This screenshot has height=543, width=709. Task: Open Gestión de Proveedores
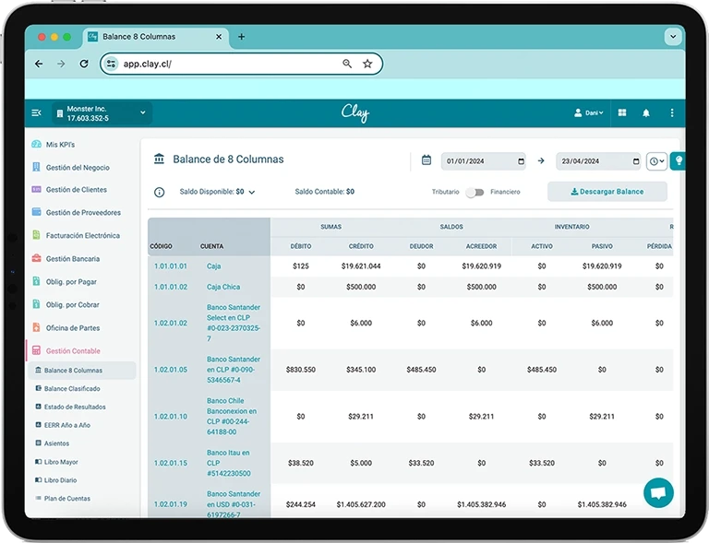pos(83,213)
